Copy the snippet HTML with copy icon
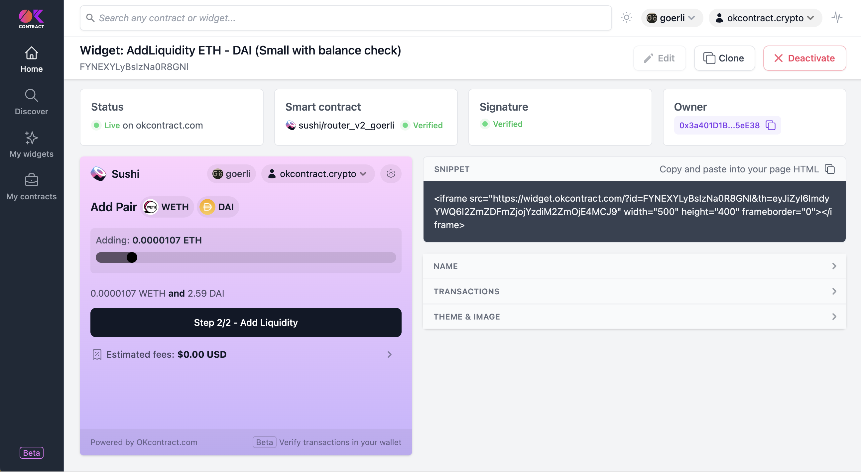The width and height of the screenshot is (861, 472). click(829, 169)
